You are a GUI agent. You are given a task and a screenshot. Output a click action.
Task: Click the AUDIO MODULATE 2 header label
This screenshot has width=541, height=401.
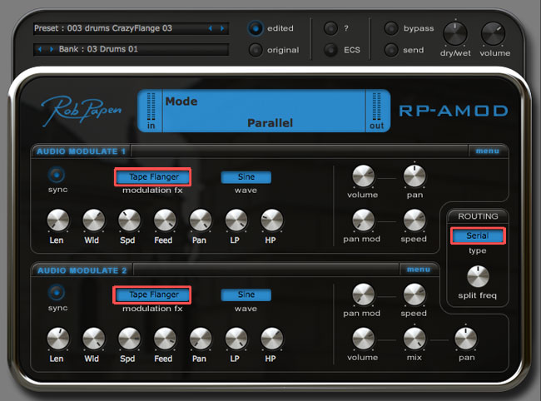(x=82, y=270)
